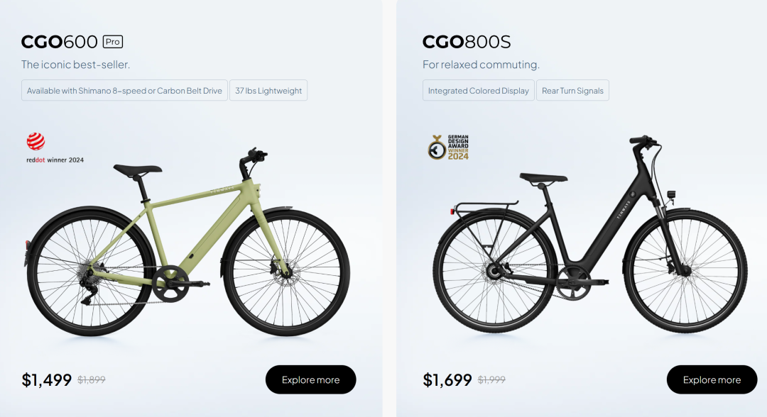This screenshot has height=417, width=767.
Task: Click the Integrated Colored Display tag
Action: pyautogui.click(x=479, y=91)
